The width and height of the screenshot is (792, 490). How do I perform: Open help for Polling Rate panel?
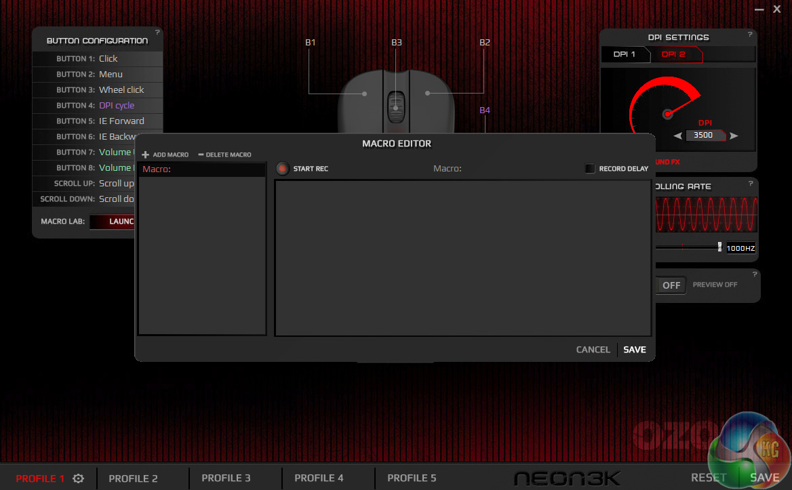point(751,184)
